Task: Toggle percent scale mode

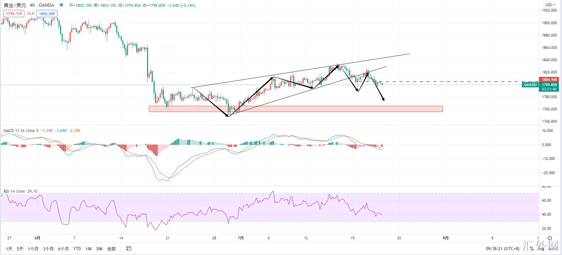Action: pos(531,249)
